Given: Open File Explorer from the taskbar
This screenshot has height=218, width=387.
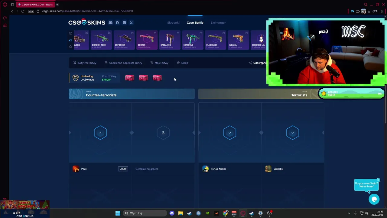Looking at the screenshot, I should click(x=181, y=213).
